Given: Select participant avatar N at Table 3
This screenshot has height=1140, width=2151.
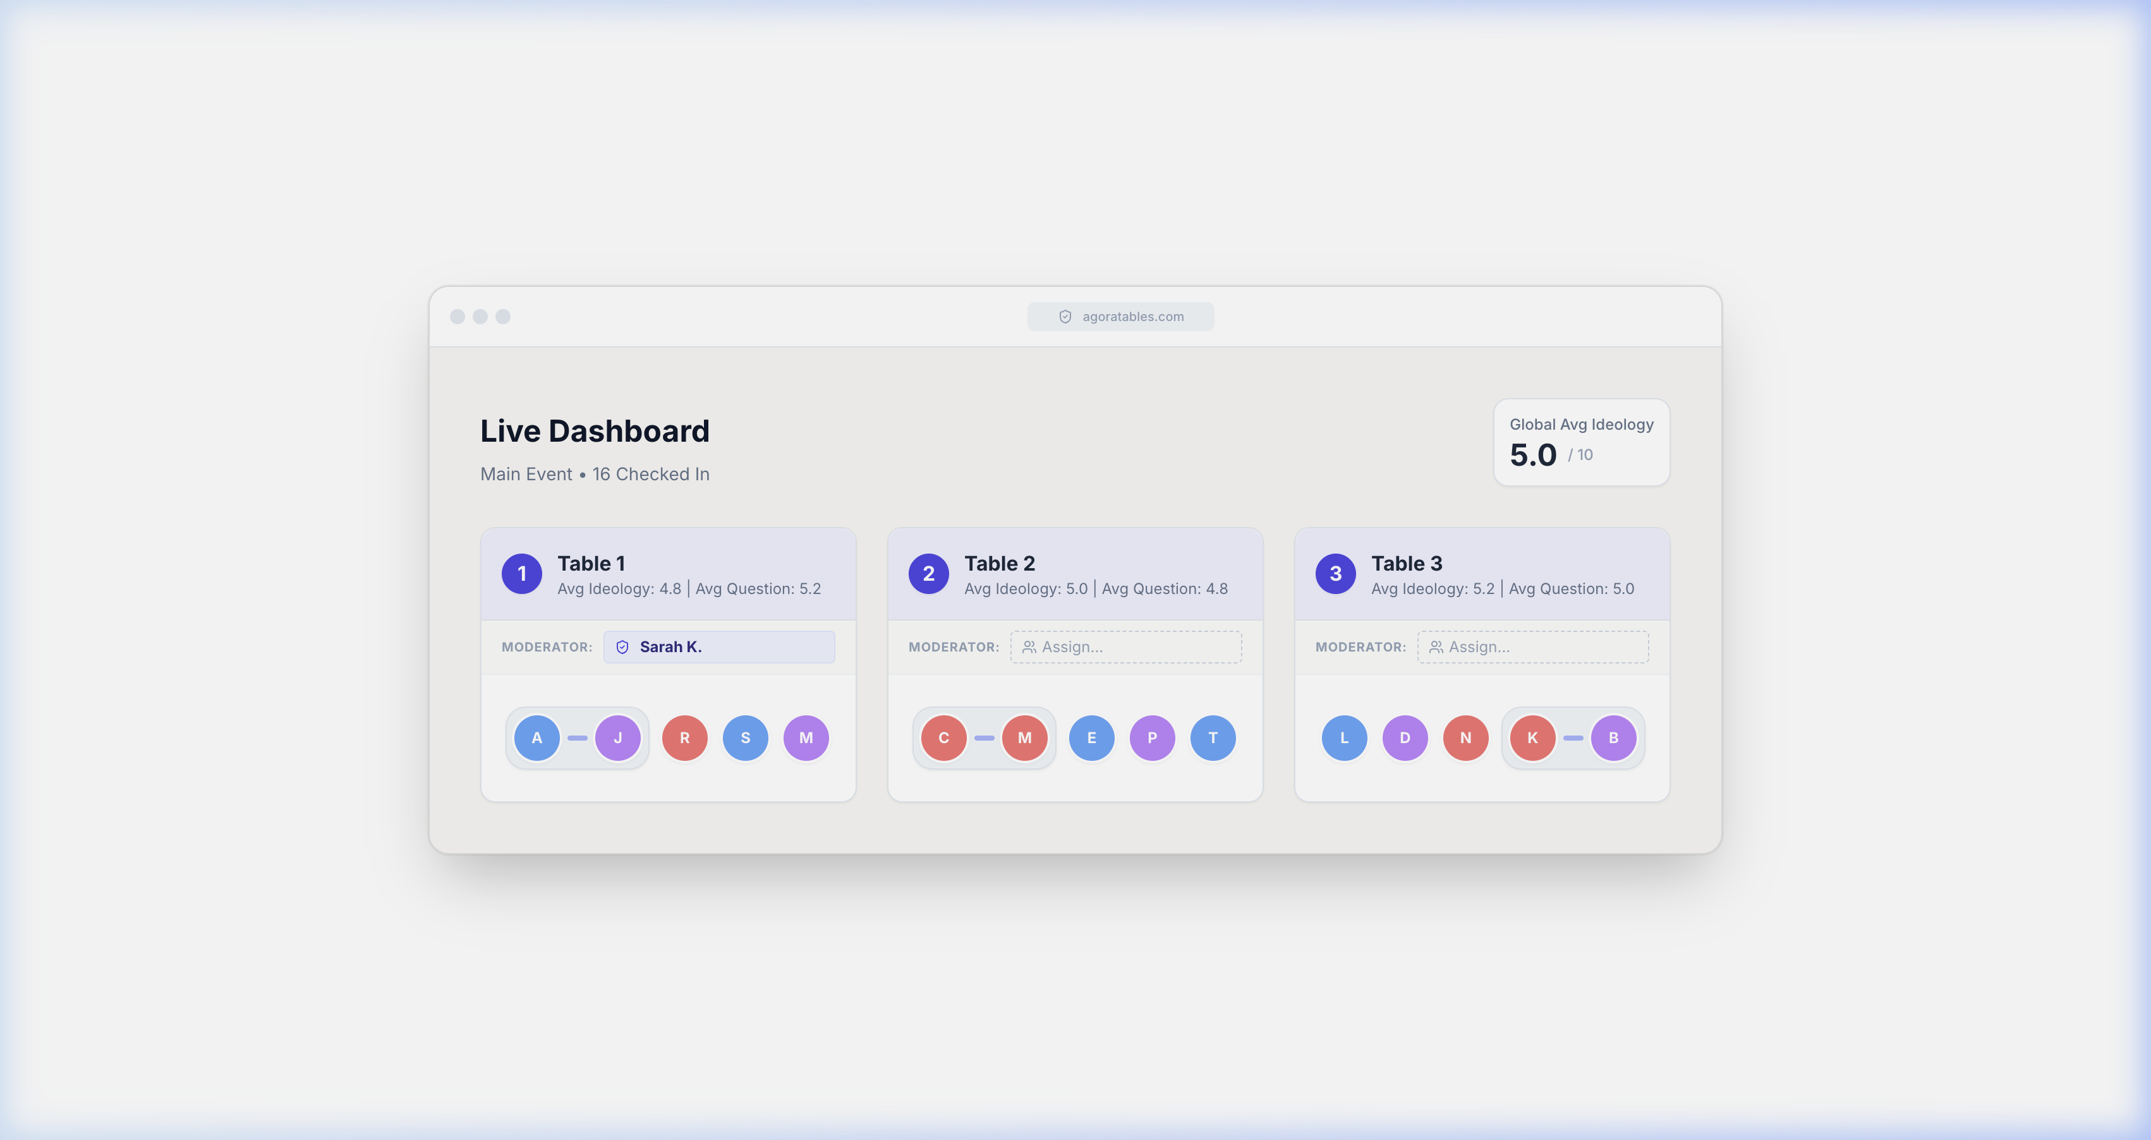Looking at the screenshot, I should point(1465,737).
